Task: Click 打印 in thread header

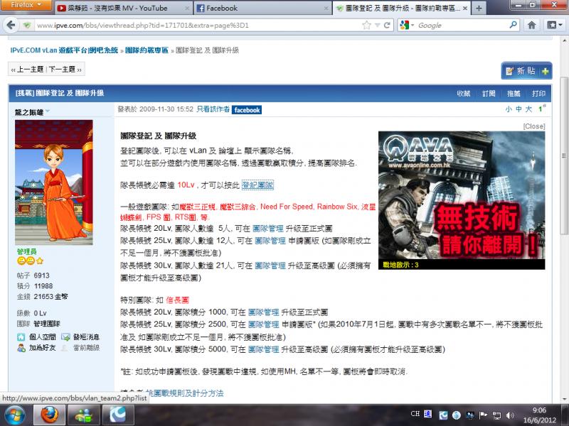Action: tap(538, 94)
